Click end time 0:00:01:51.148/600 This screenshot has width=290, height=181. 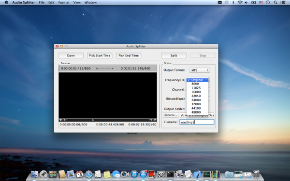[x=135, y=69]
